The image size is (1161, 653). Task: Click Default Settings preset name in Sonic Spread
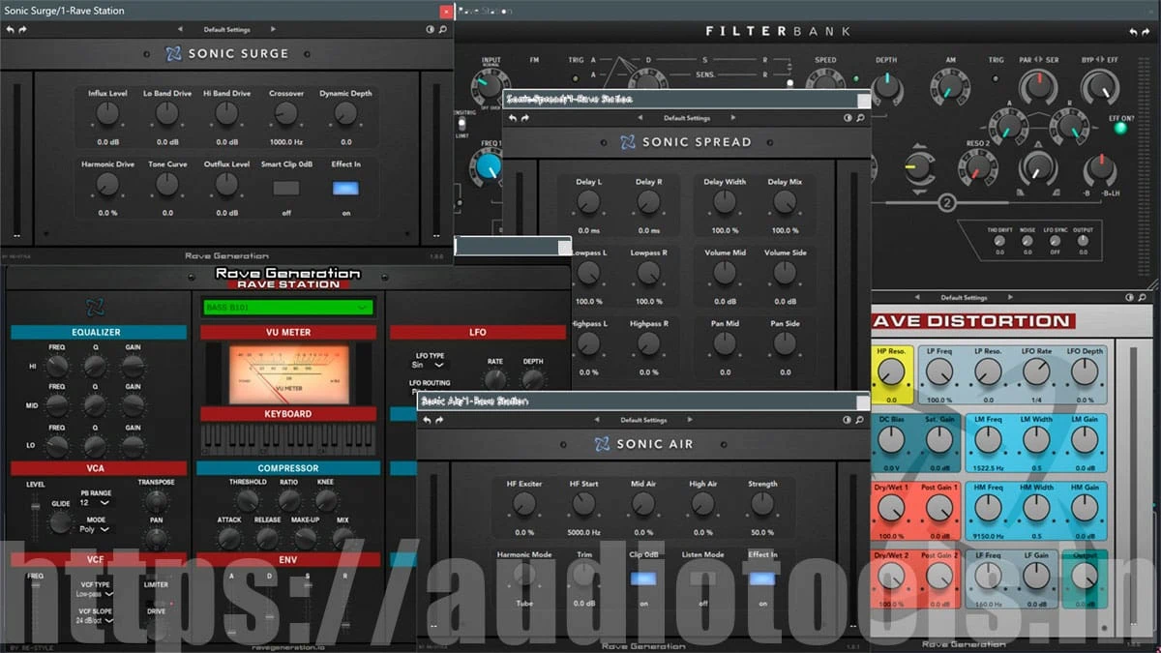[x=687, y=118]
